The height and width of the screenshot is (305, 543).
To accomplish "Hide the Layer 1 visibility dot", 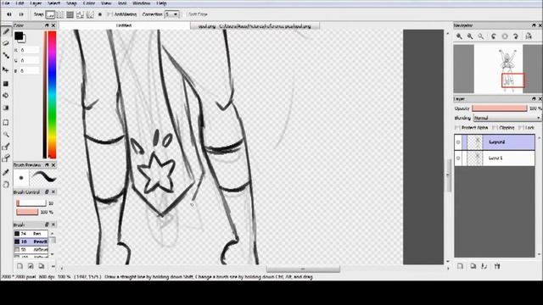I will [x=458, y=158].
